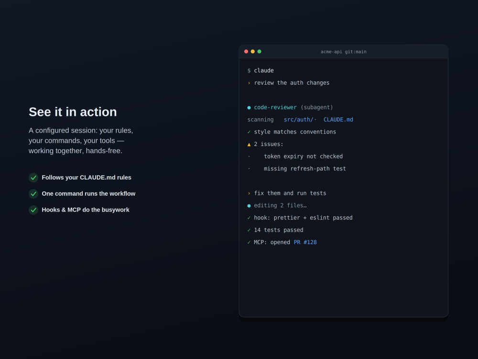Click 'hook: prettier + eslint passed' text

point(304,218)
